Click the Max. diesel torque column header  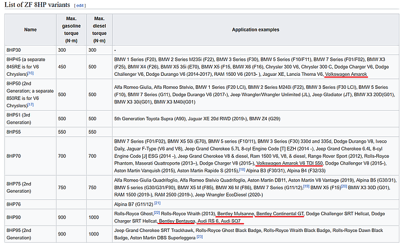(x=100, y=30)
